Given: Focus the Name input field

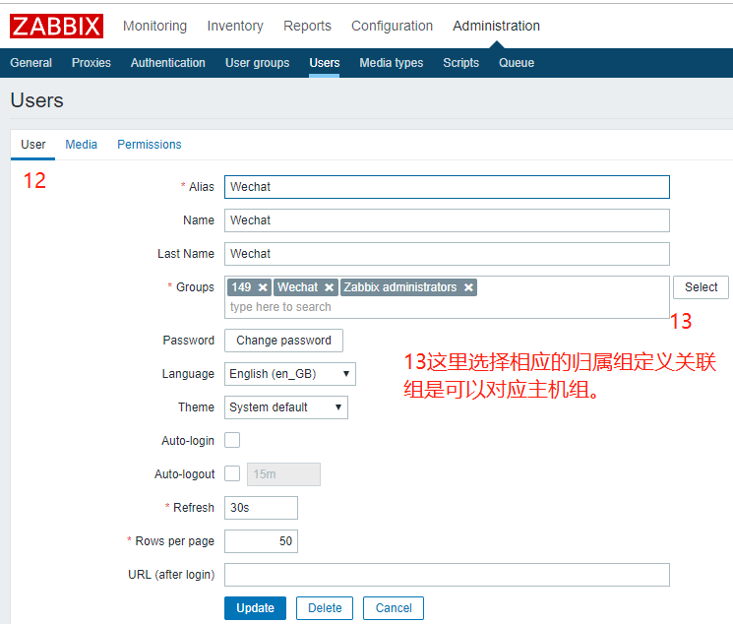Looking at the screenshot, I should 447,220.
